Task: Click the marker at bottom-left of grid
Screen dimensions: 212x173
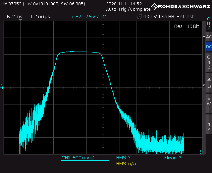Action: [19, 152]
